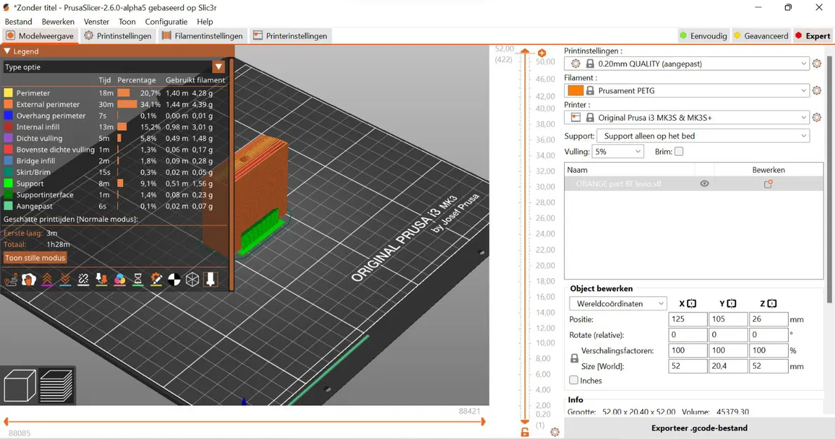This screenshot has height=439, width=835.
Task: Click gear icon next to Filament preset
Action: [x=817, y=91]
